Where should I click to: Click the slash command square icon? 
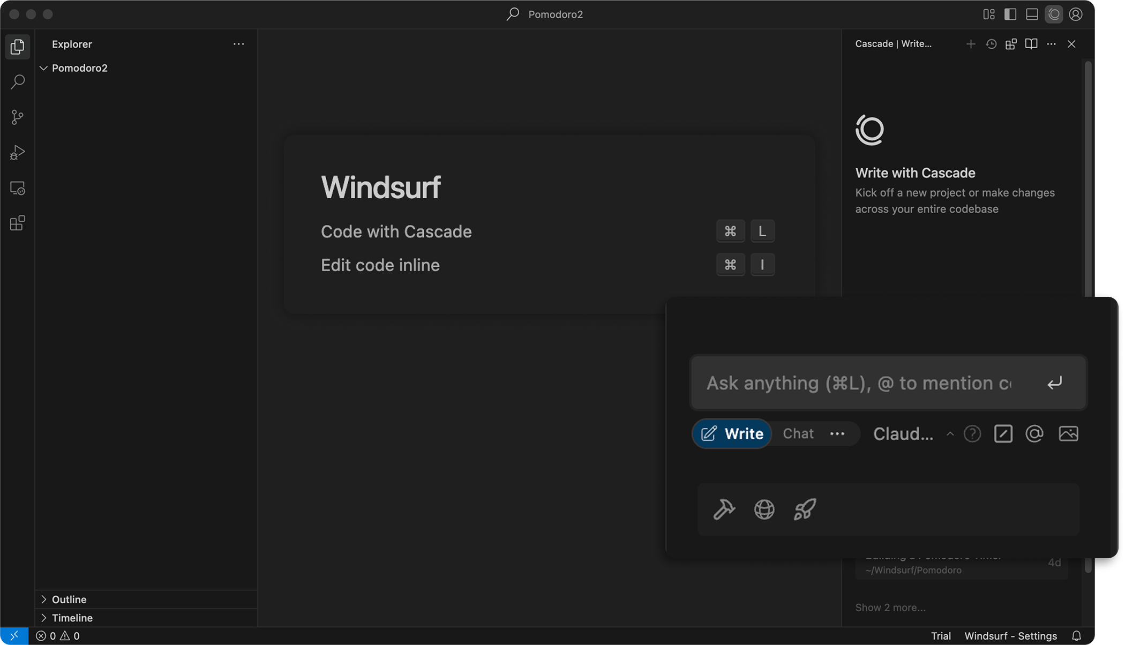coord(1003,433)
